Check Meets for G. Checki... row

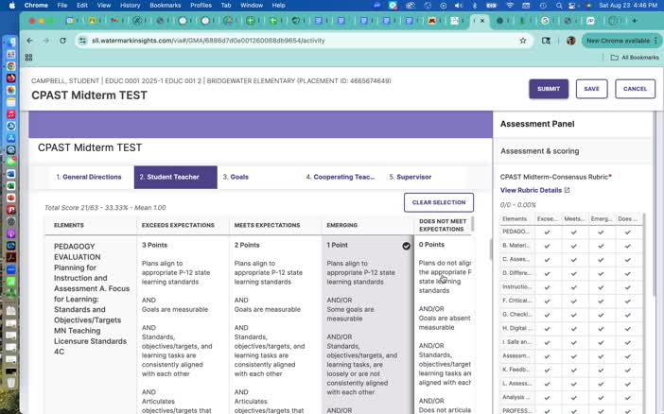pyautogui.click(x=574, y=315)
